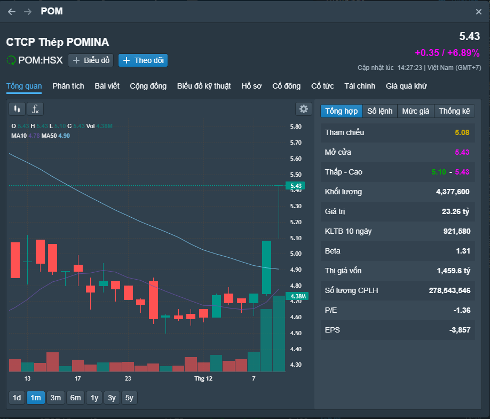Click the Beta value 1.31

point(463,251)
